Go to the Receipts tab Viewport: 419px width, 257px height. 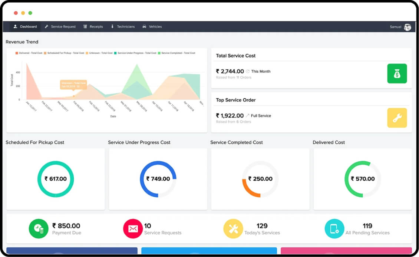[x=93, y=27]
